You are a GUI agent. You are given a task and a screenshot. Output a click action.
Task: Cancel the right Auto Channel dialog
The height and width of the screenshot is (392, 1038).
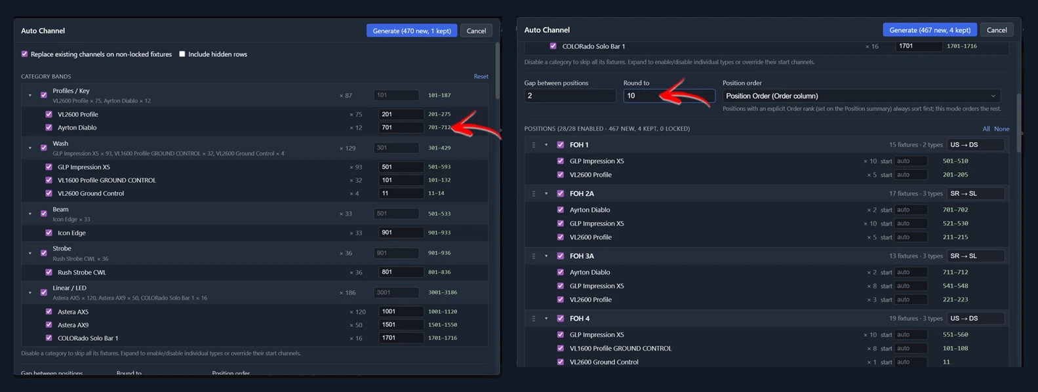pos(997,30)
